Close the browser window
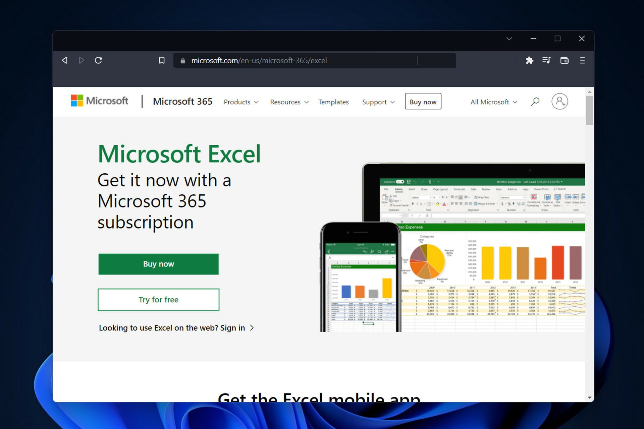The height and width of the screenshot is (429, 644). pyautogui.click(x=582, y=39)
